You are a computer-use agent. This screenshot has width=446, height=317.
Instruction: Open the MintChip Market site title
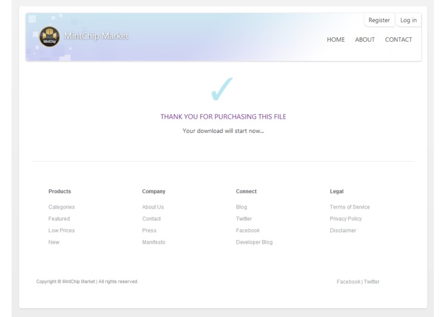96,36
